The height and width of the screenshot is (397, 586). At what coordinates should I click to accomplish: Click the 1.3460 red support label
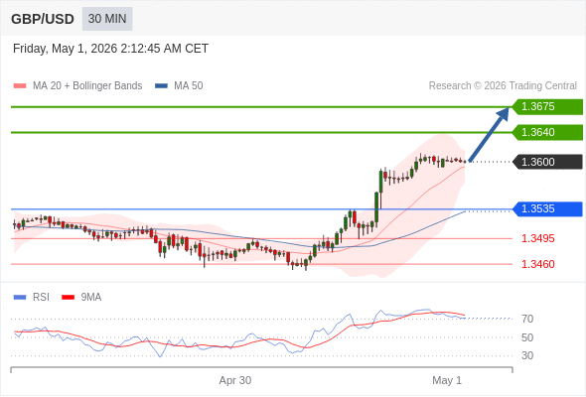point(537,264)
